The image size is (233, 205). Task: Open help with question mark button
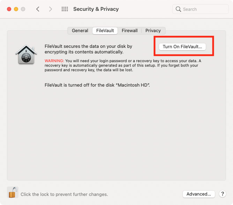223,194
